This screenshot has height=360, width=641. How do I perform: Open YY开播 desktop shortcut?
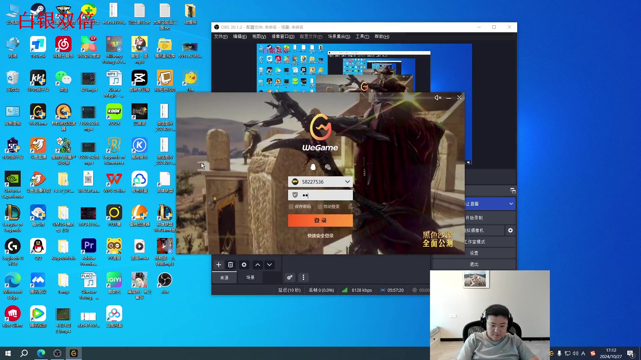point(114,215)
